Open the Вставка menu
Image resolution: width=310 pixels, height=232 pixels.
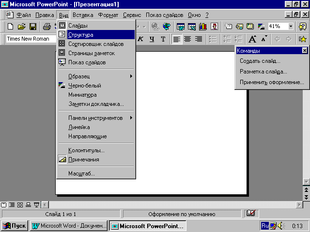[83, 15]
